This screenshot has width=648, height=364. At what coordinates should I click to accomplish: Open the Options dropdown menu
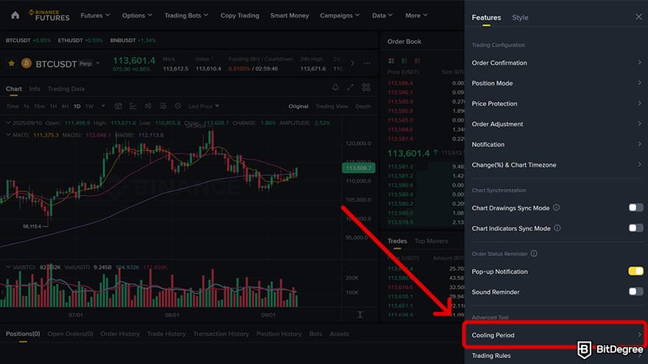pos(137,15)
